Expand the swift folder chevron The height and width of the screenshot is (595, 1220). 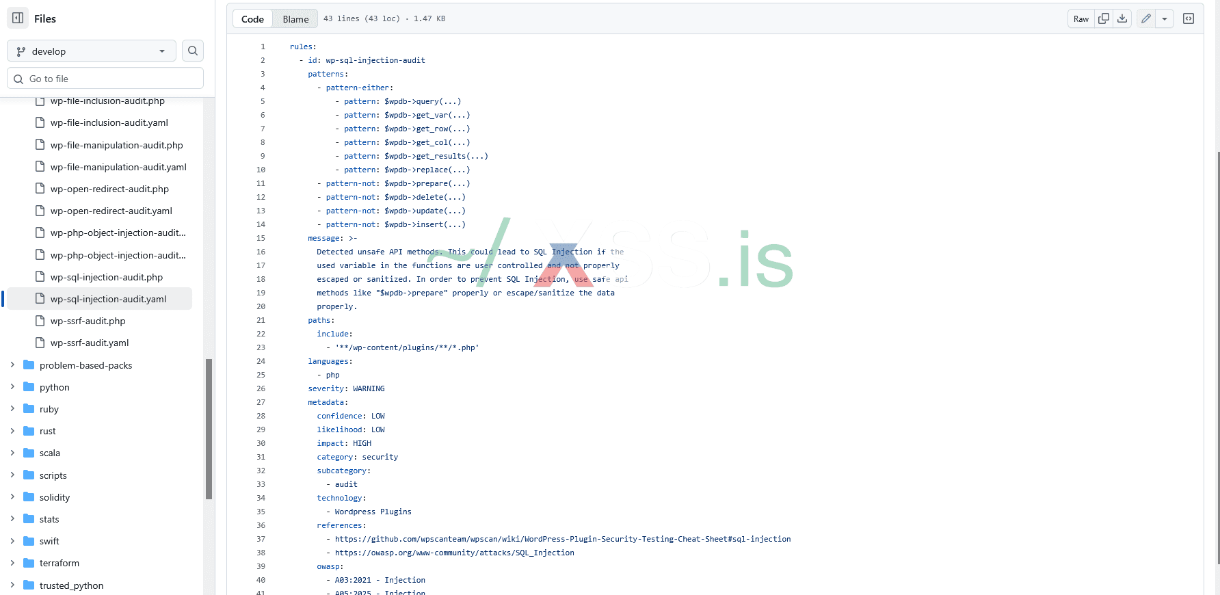click(x=12, y=541)
